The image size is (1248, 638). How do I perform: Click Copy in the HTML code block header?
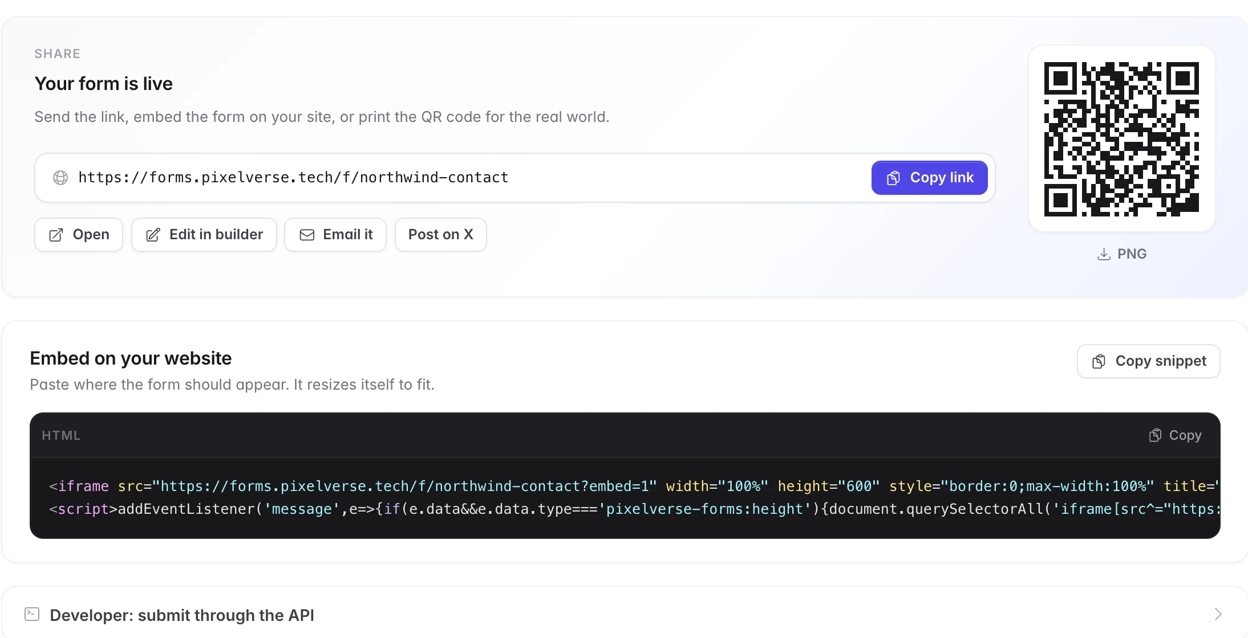pos(1175,436)
